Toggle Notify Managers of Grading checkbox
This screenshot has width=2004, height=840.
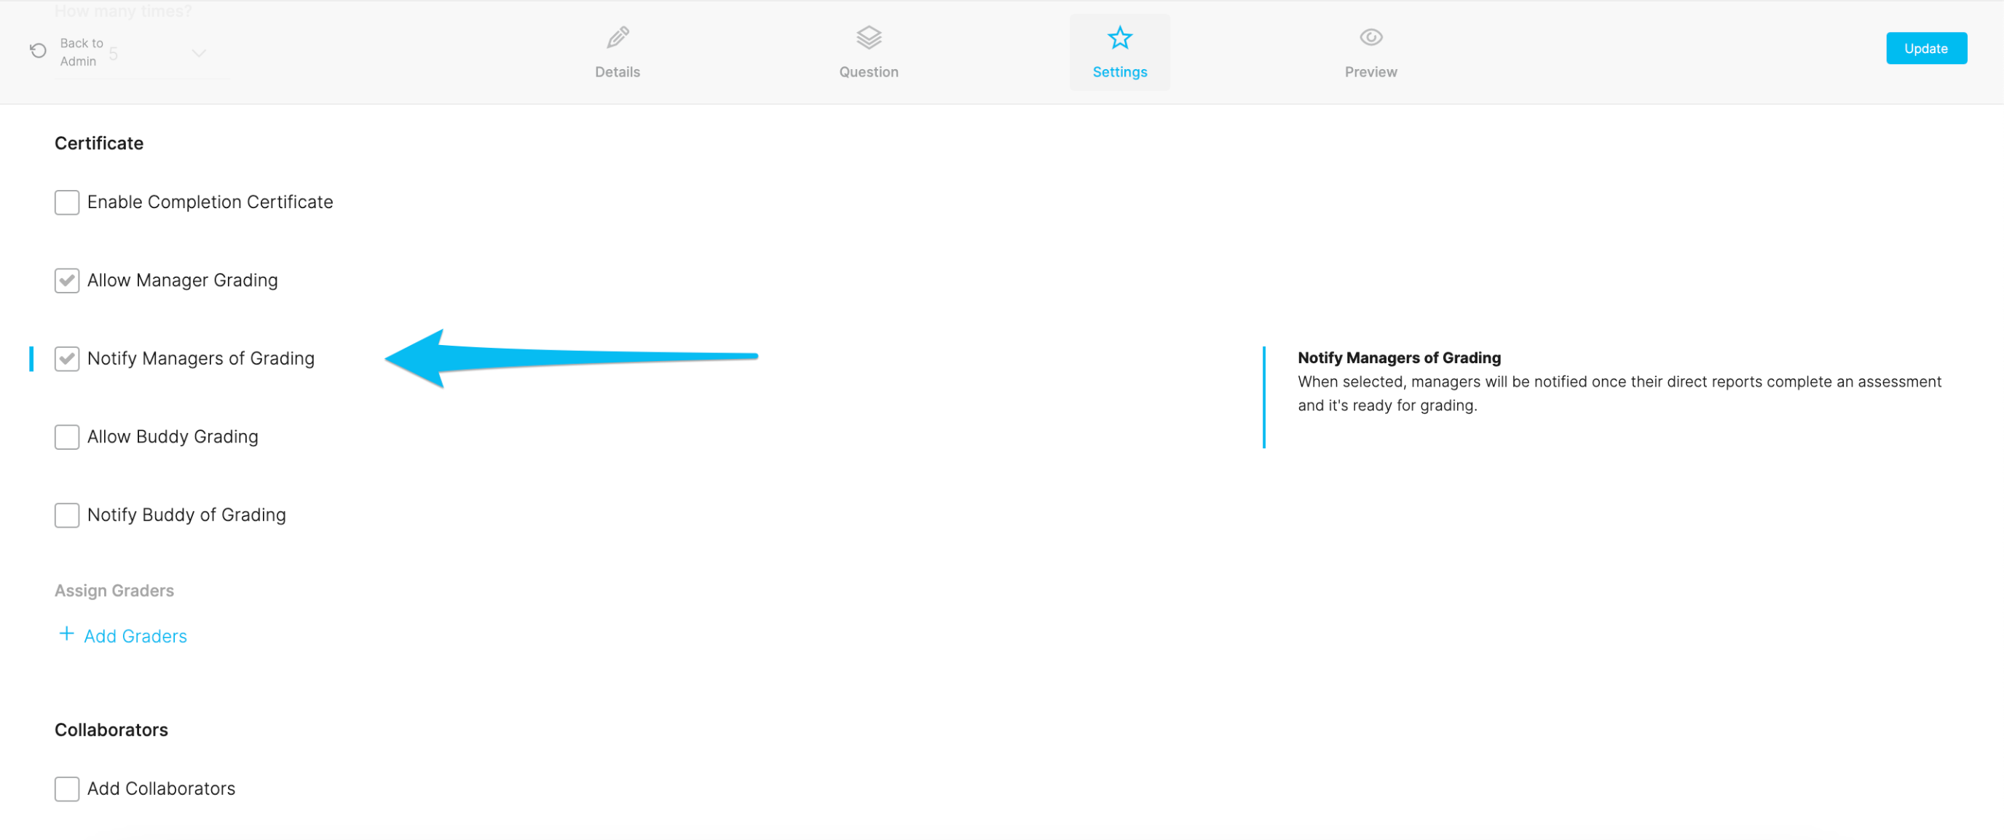tap(67, 359)
